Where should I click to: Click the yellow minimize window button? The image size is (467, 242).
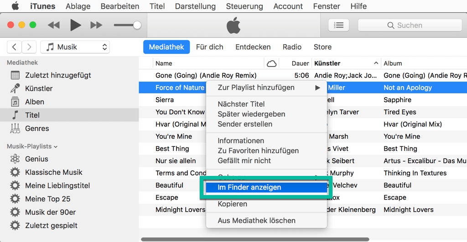pos(22,25)
